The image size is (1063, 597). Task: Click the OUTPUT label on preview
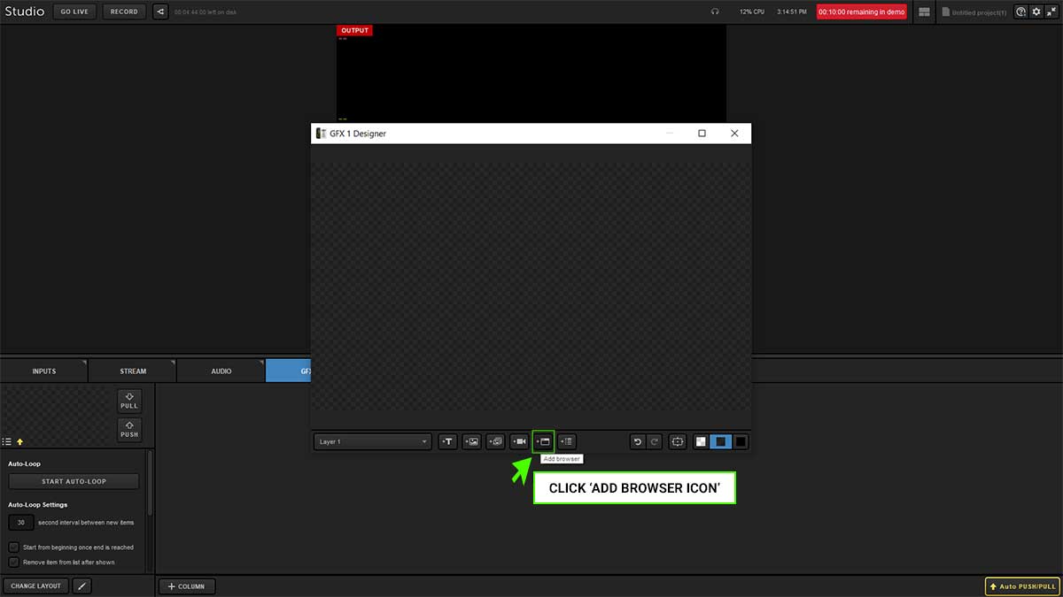click(354, 30)
